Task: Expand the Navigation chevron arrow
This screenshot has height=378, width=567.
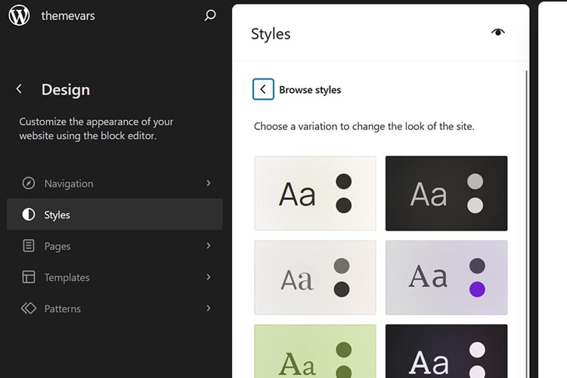Action: [209, 183]
